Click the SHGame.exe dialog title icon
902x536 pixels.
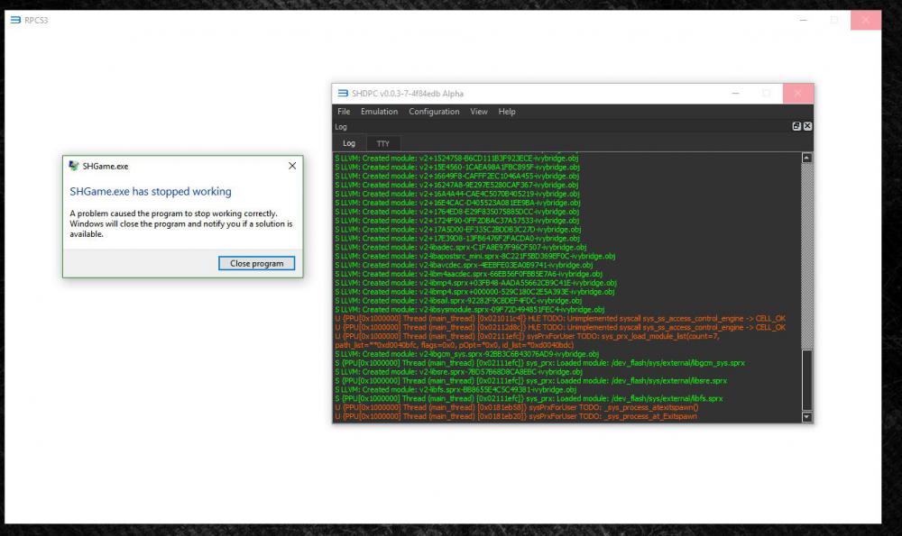click(73, 166)
